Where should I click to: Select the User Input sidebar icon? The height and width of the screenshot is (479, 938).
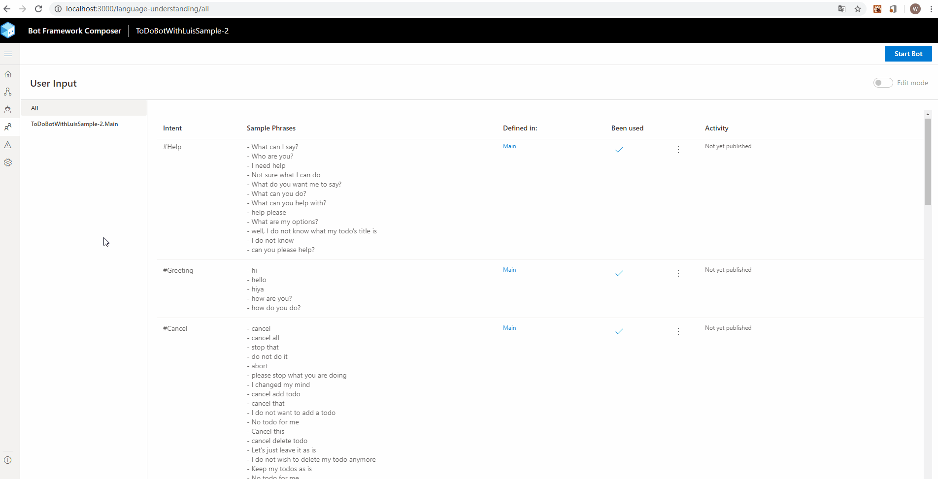tap(8, 127)
